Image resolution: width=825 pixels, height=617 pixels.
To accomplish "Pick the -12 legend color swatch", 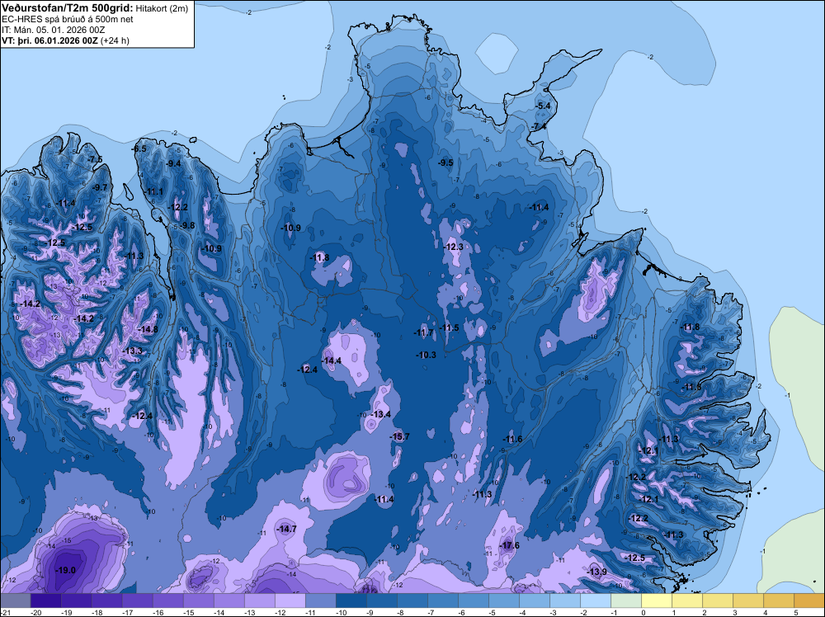I will 290,601.
